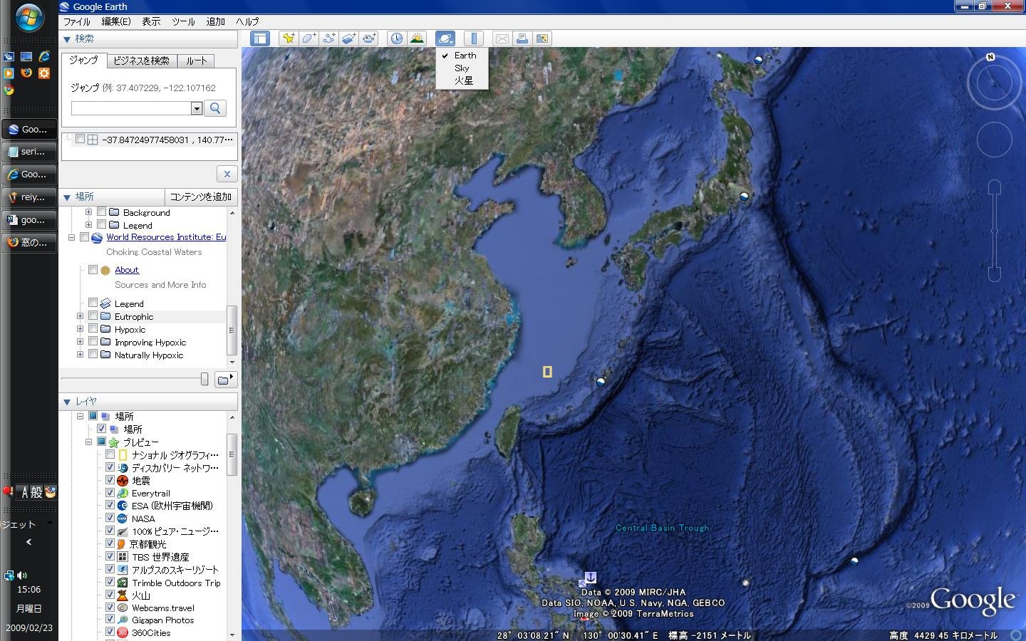The width and height of the screenshot is (1026, 641).
Task: Click the National Geographic yellow marker on map
Action: tap(547, 371)
